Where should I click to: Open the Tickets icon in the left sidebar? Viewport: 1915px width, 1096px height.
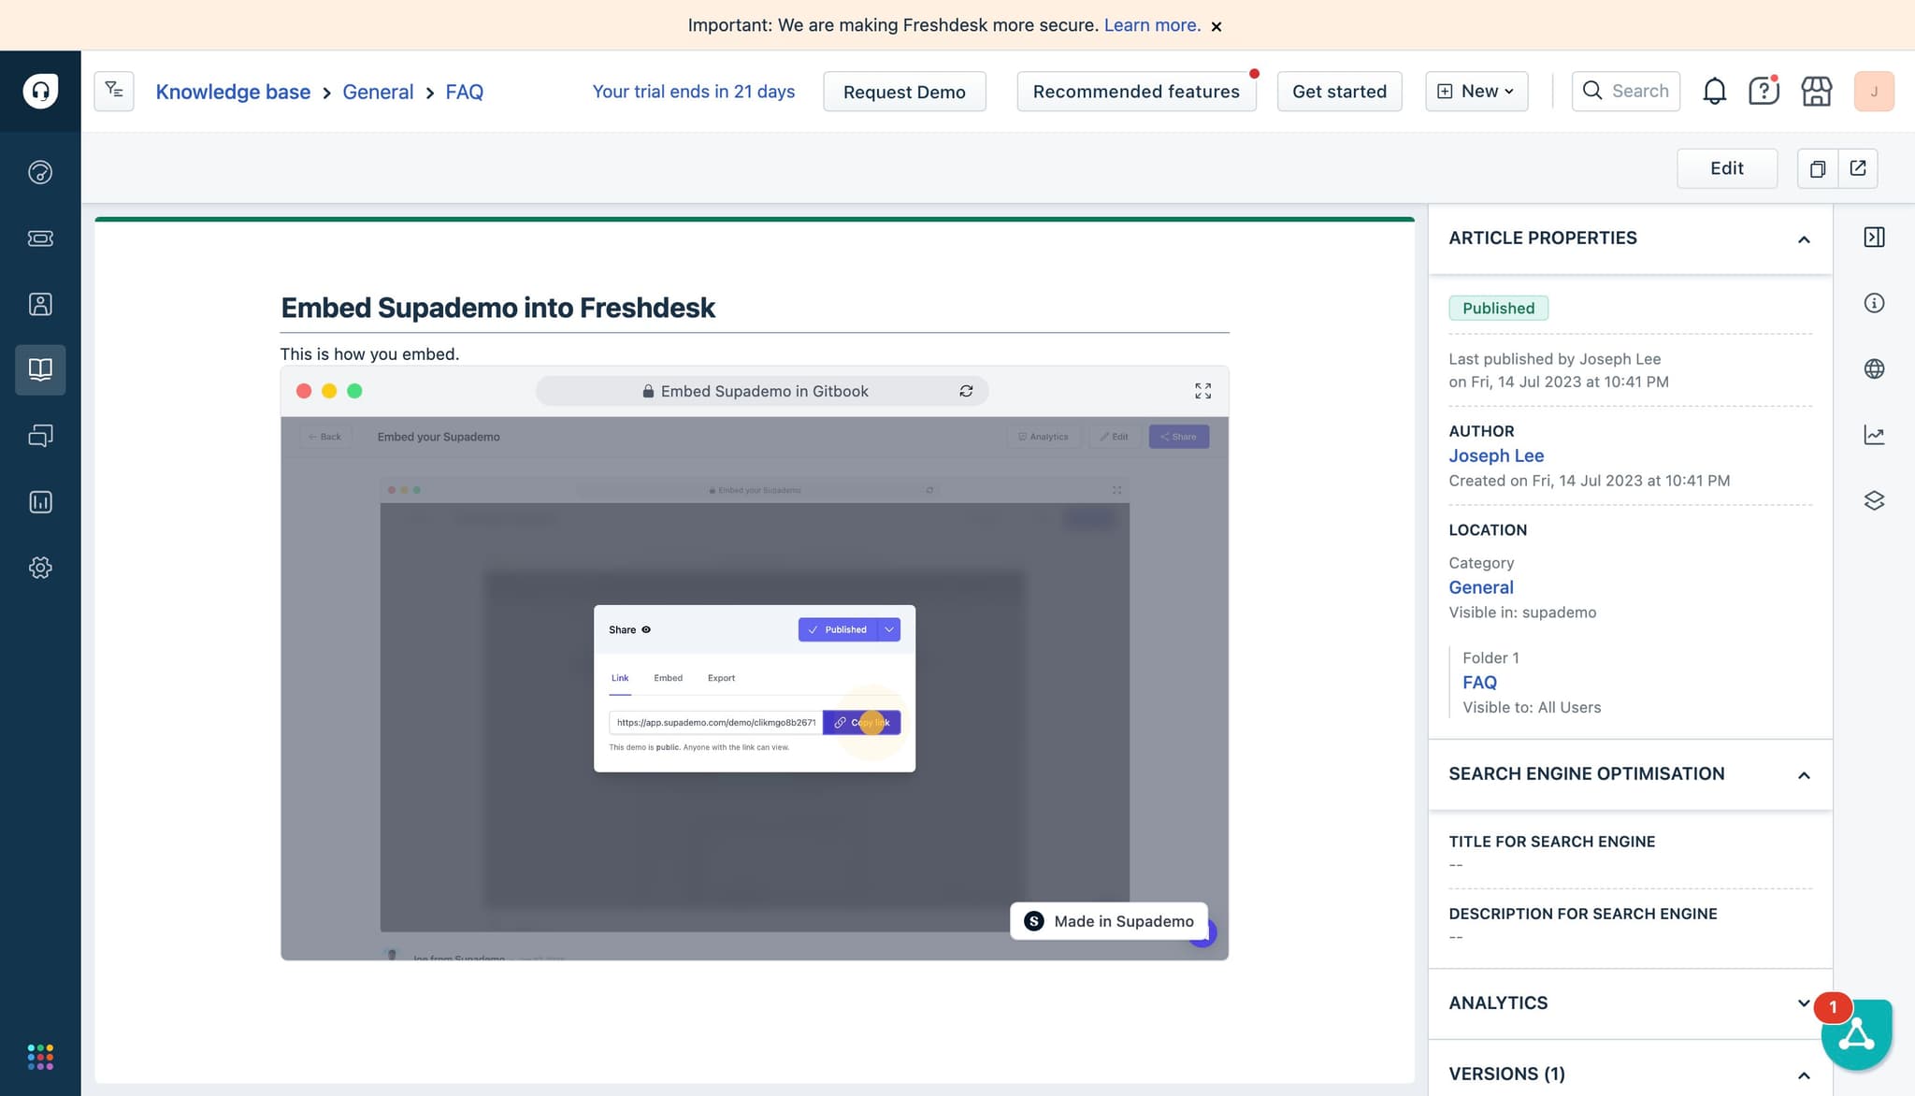tap(40, 238)
